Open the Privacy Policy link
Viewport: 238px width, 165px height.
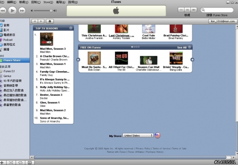(x=143, y=148)
